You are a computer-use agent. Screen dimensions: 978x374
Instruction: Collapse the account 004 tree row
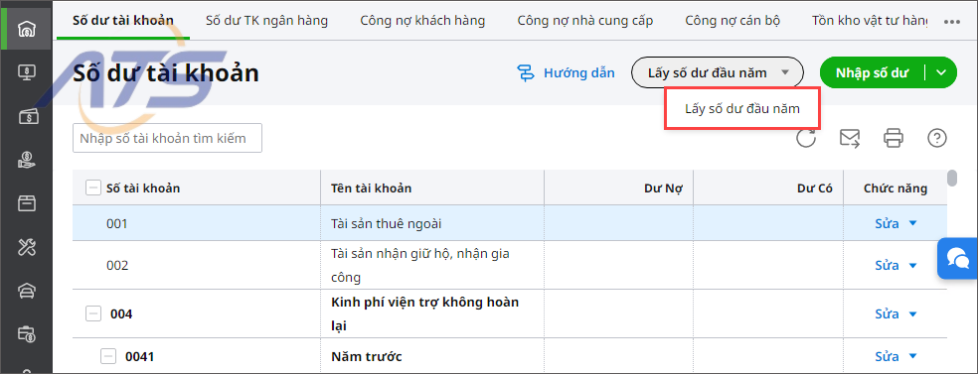(x=92, y=314)
